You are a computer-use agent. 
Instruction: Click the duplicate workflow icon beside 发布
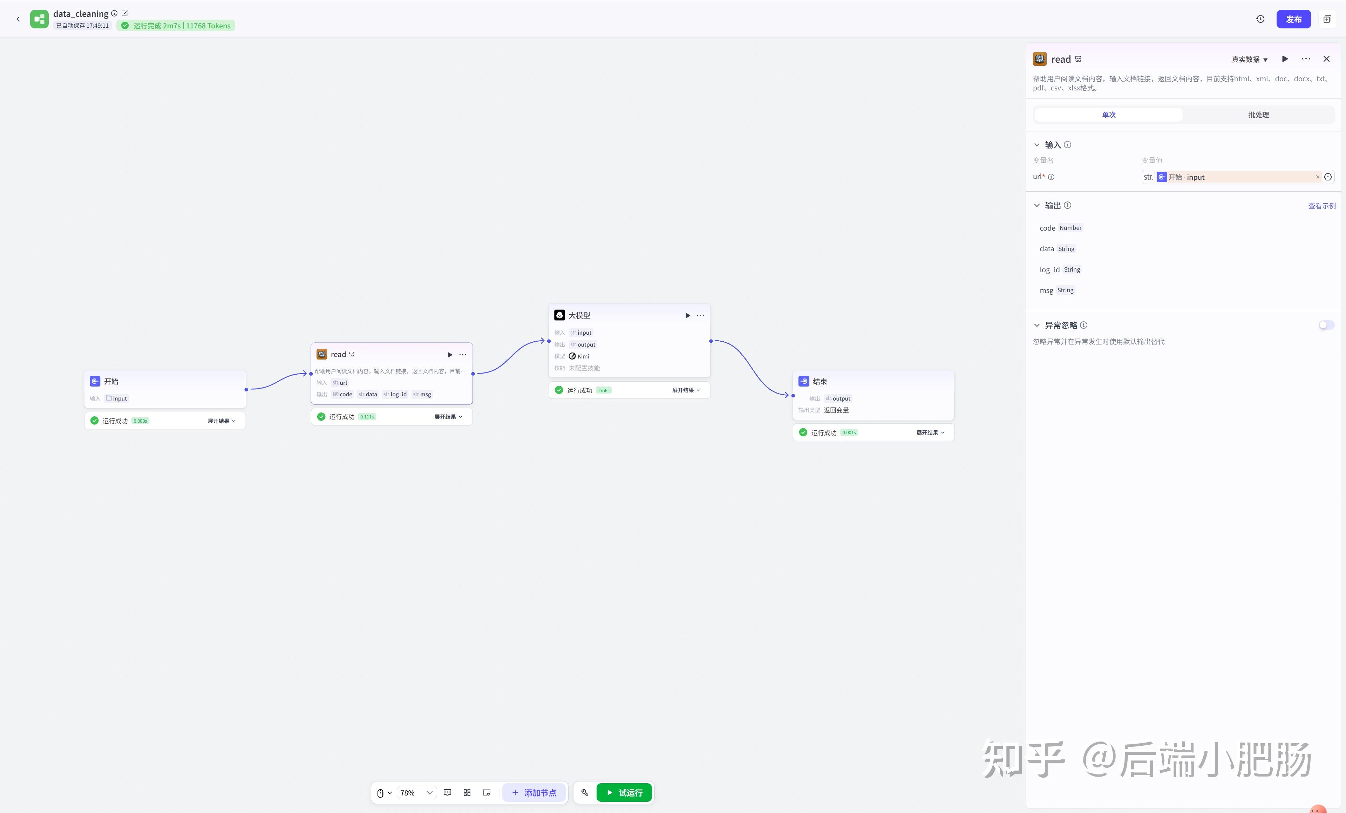[1327, 19]
